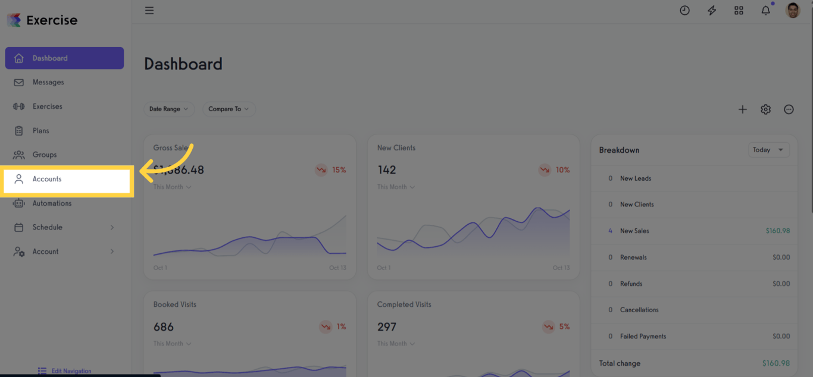Image resolution: width=813 pixels, height=377 pixels.
Task: Click the hamburger menu icon
Action: tap(149, 11)
